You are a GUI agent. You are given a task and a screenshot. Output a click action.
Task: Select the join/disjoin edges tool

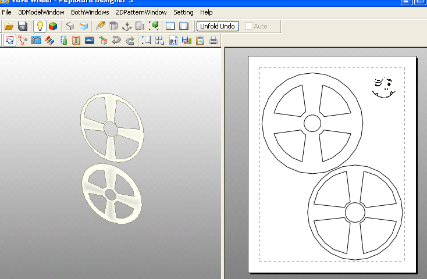point(23,41)
